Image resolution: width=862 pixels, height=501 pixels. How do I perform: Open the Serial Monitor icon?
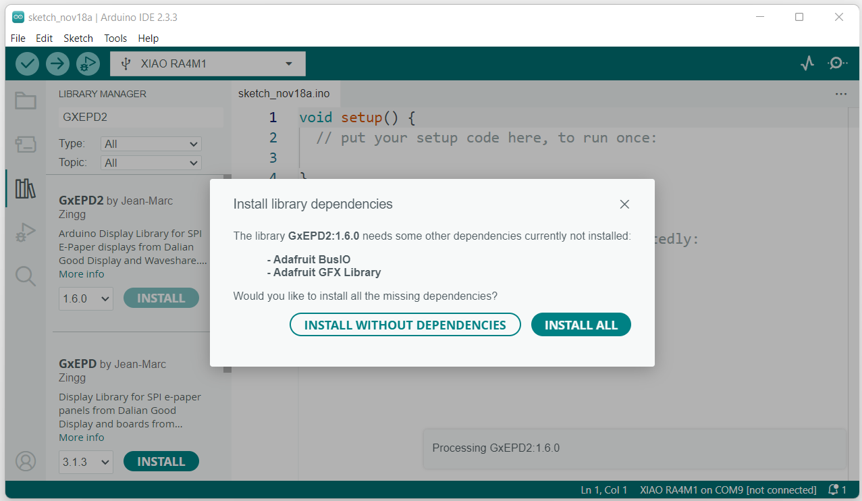click(838, 63)
